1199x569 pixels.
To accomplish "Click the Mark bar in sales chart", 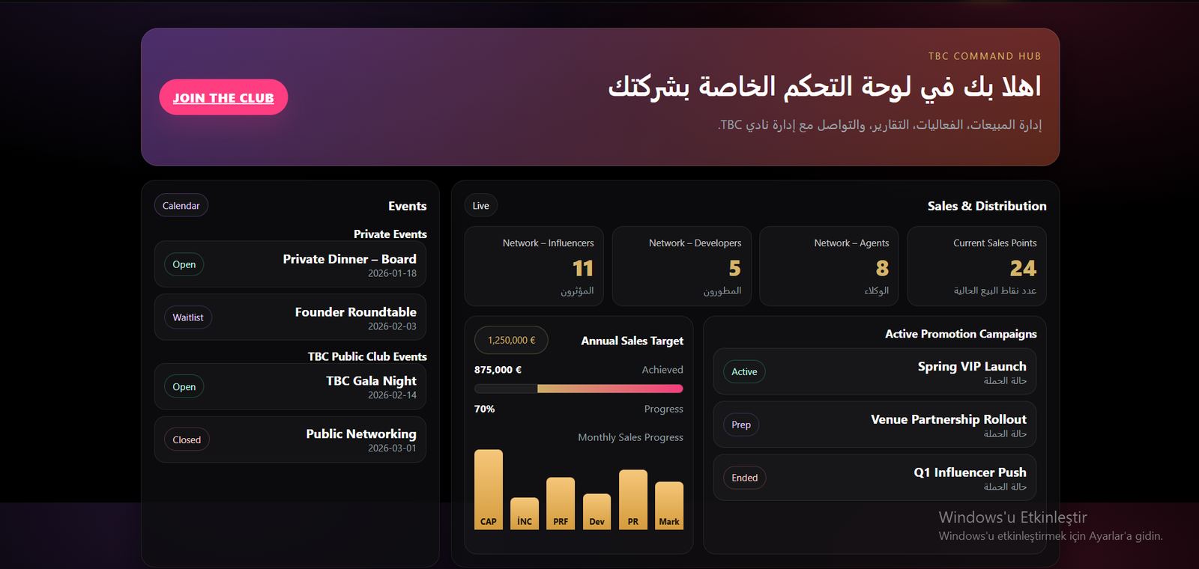I will 669,505.
